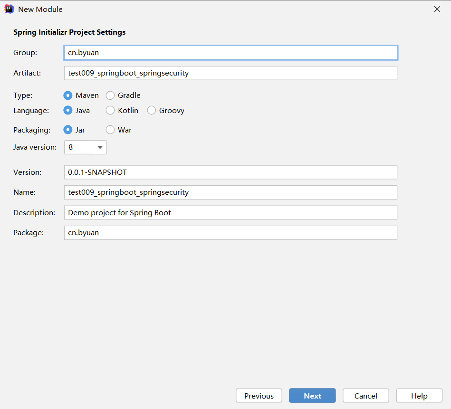Click the IntelliJ IDEA logo icon
This screenshot has height=409, width=451.
(9, 9)
